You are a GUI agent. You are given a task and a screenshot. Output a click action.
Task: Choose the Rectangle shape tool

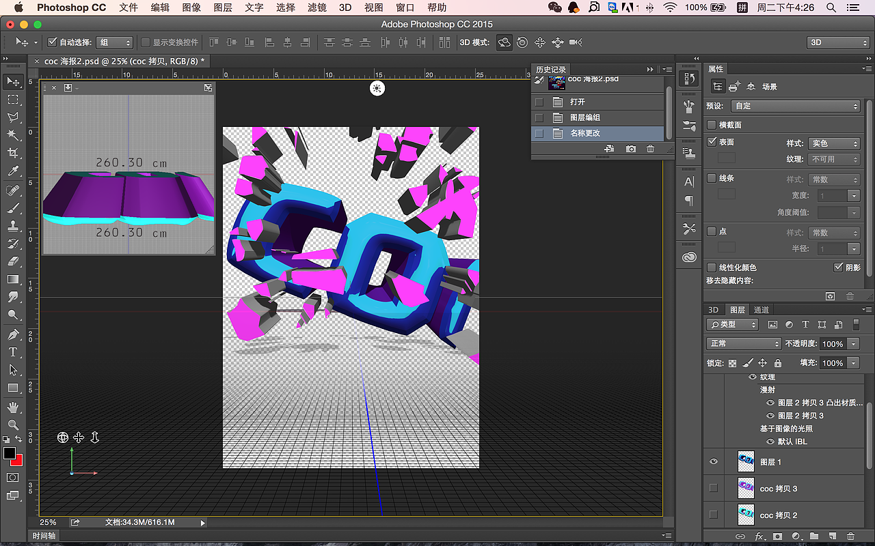click(x=13, y=388)
